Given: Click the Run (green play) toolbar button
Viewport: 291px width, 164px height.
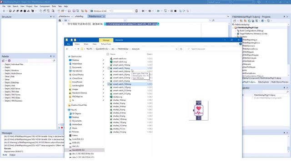Looking at the screenshot, I should click(x=158, y=11).
